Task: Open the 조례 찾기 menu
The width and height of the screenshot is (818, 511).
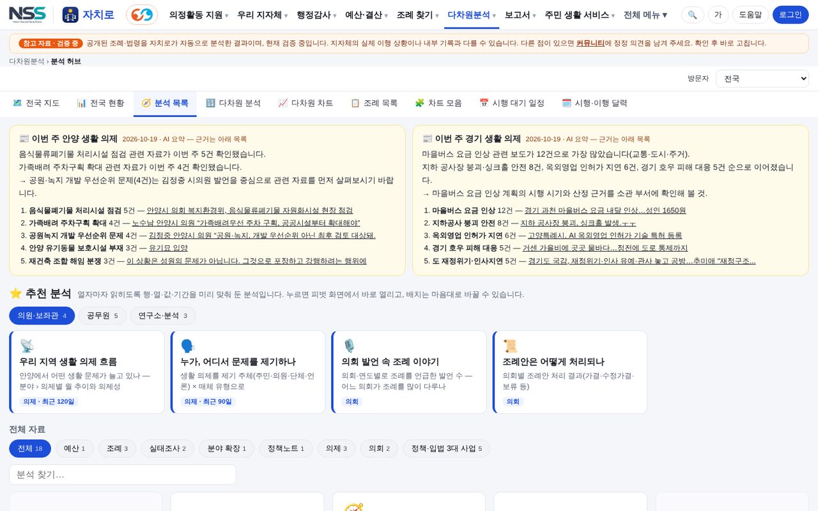Action: 417,15
